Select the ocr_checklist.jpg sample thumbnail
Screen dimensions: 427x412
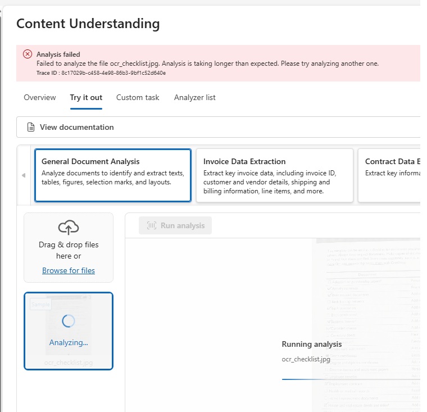[69, 331]
